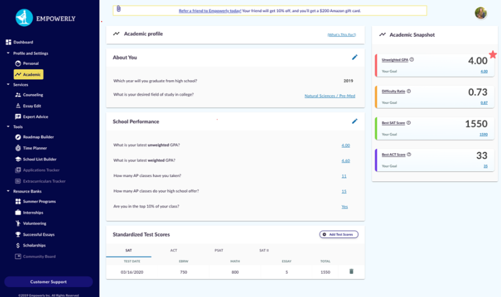Collapse the Profile and Settings section
This screenshot has height=297, width=501.
click(8, 54)
